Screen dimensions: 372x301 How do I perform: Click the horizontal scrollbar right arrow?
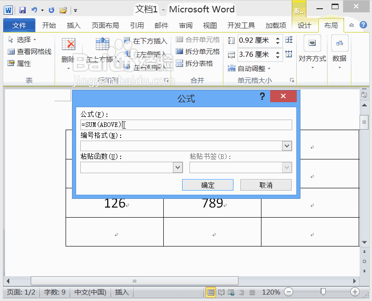(x=355, y=281)
